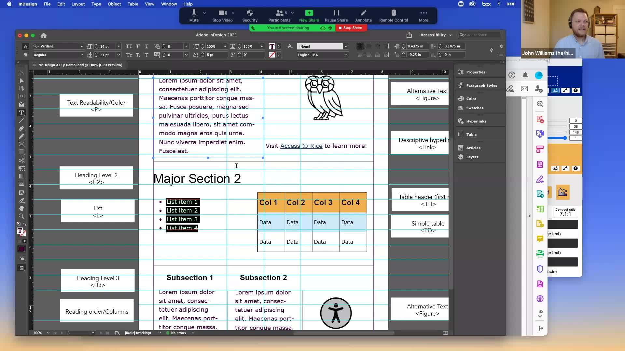Set paragraph alignment to right
The width and height of the screenshot is (625, 351).
pyautogui.click(x=377, y=46)
